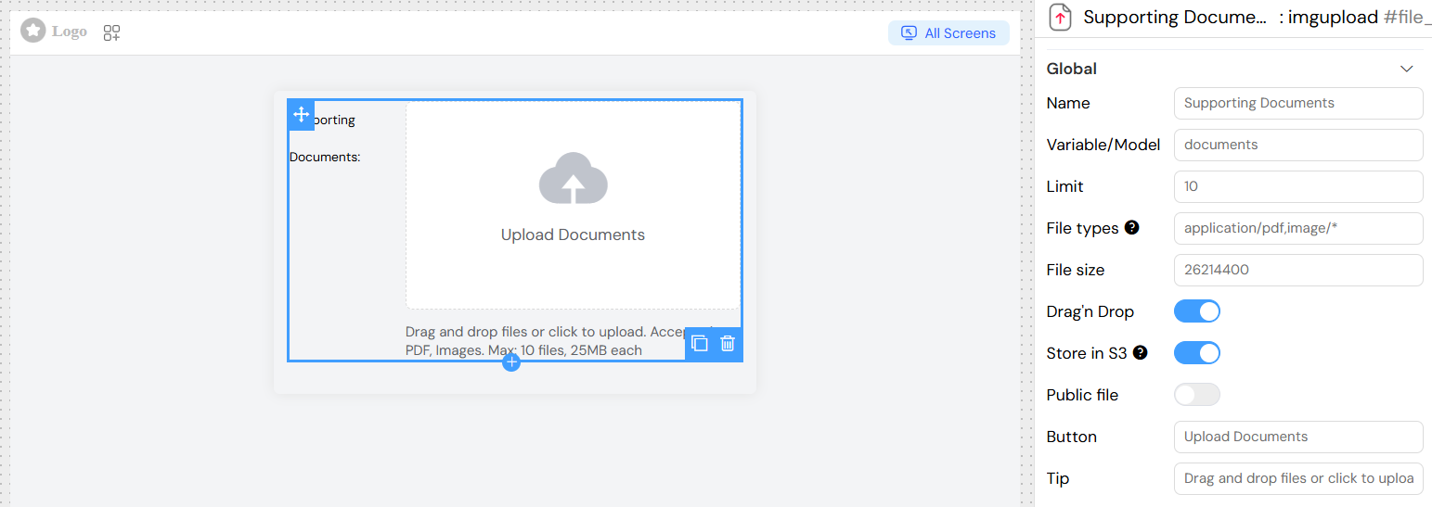Delete the selected component with trash icon
This screenshot has width=1432, height=507.
click(728, 344)
